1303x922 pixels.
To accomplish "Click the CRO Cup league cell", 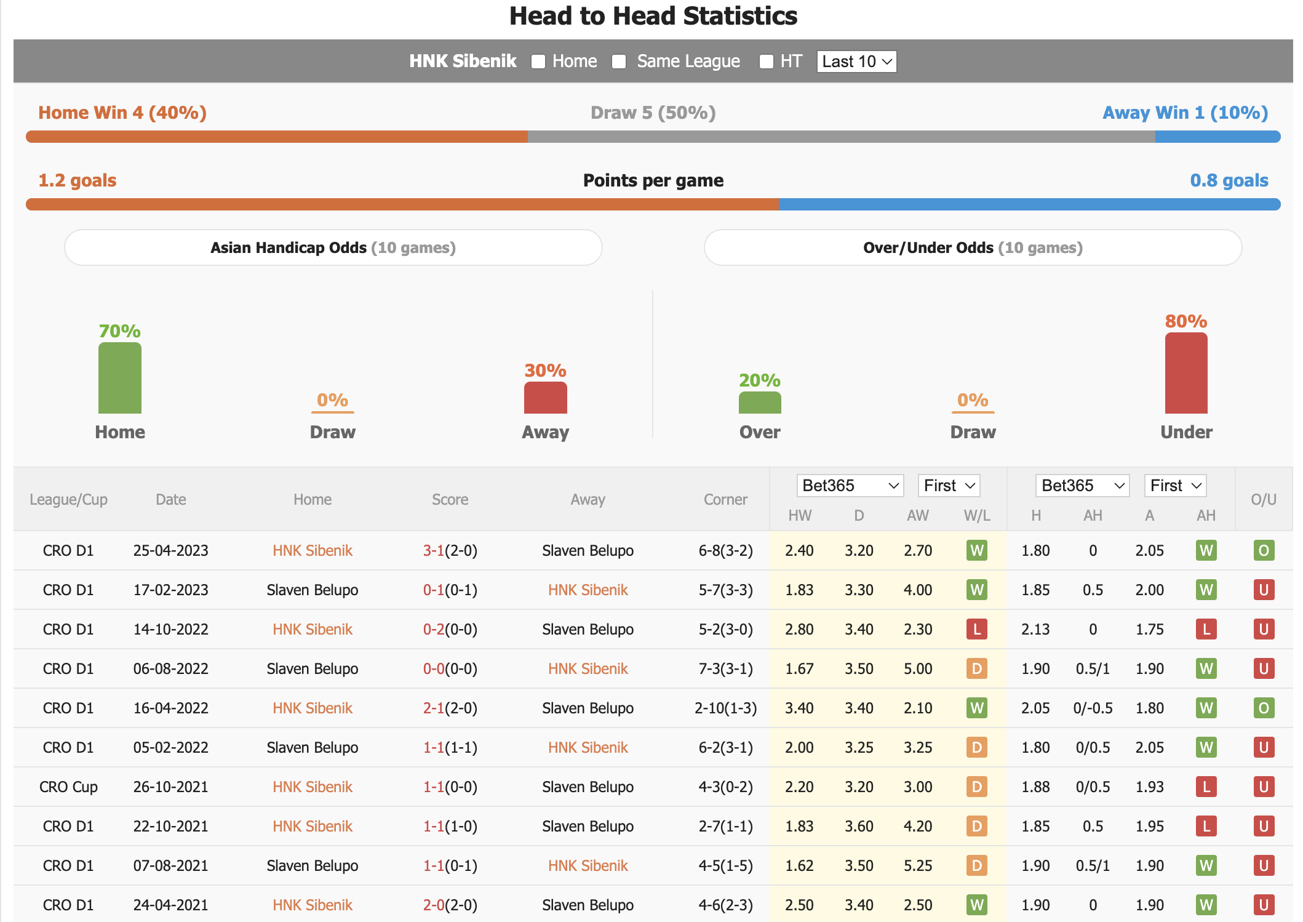I will [68, 787].
